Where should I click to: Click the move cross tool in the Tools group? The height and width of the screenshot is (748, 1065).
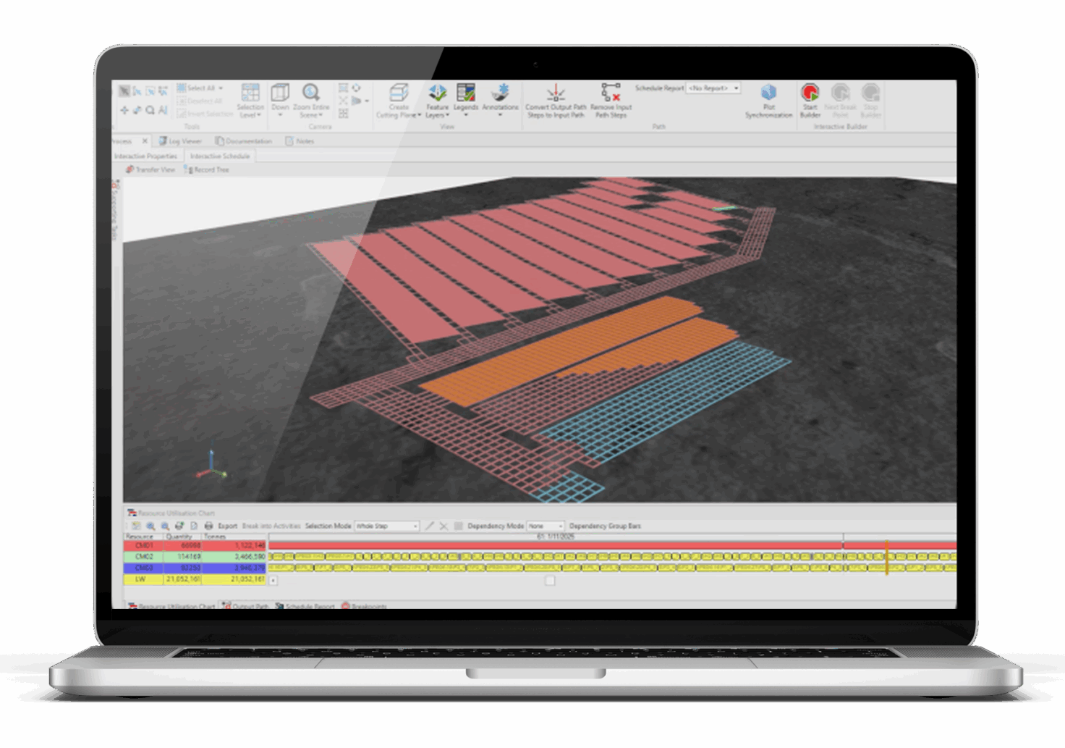(x=124, y=110)
